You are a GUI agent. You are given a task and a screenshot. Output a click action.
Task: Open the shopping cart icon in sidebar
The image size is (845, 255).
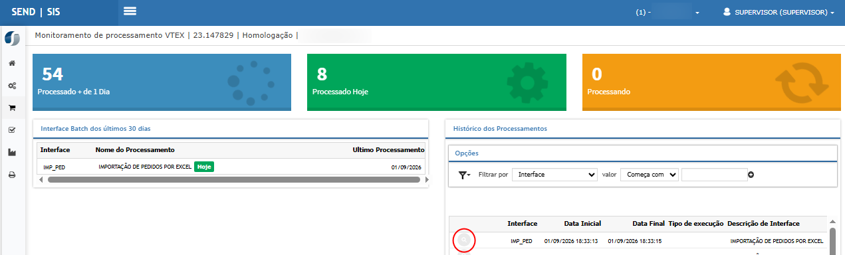point(12,108)
